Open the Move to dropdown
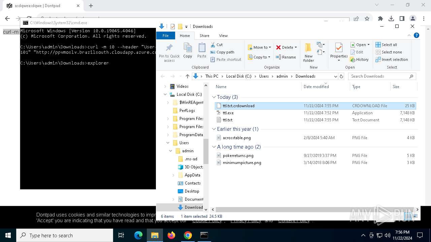The height and width of the screenshot is (242, 431). [x=259, y=47]
